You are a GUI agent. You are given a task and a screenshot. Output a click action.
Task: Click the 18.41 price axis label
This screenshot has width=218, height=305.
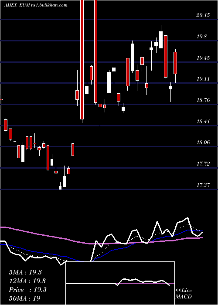[x=203, y=122]
